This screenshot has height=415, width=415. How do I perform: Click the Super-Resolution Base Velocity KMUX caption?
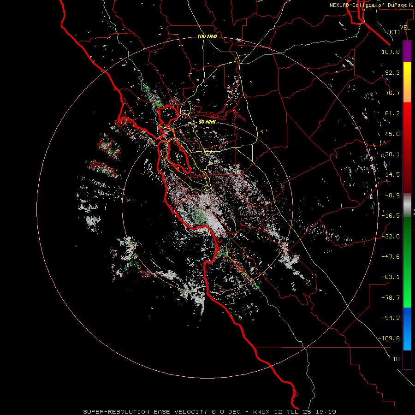point(209,412)
